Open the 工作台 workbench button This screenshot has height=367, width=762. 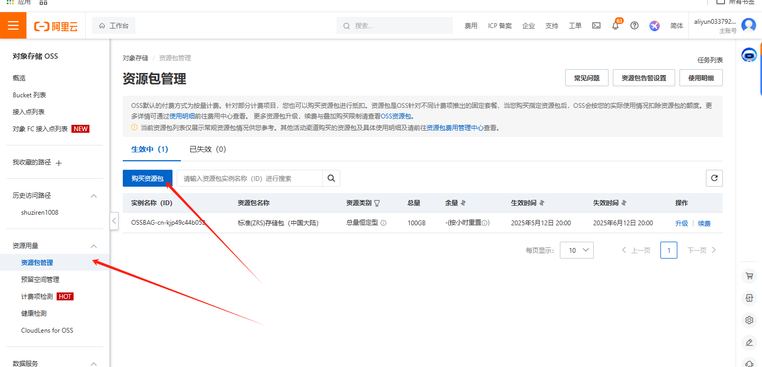[x=114, y=25]
